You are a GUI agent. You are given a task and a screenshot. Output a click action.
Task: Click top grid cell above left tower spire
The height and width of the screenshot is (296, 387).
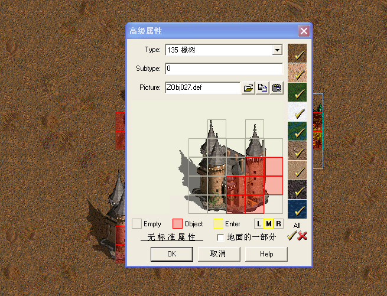point(217,129)
